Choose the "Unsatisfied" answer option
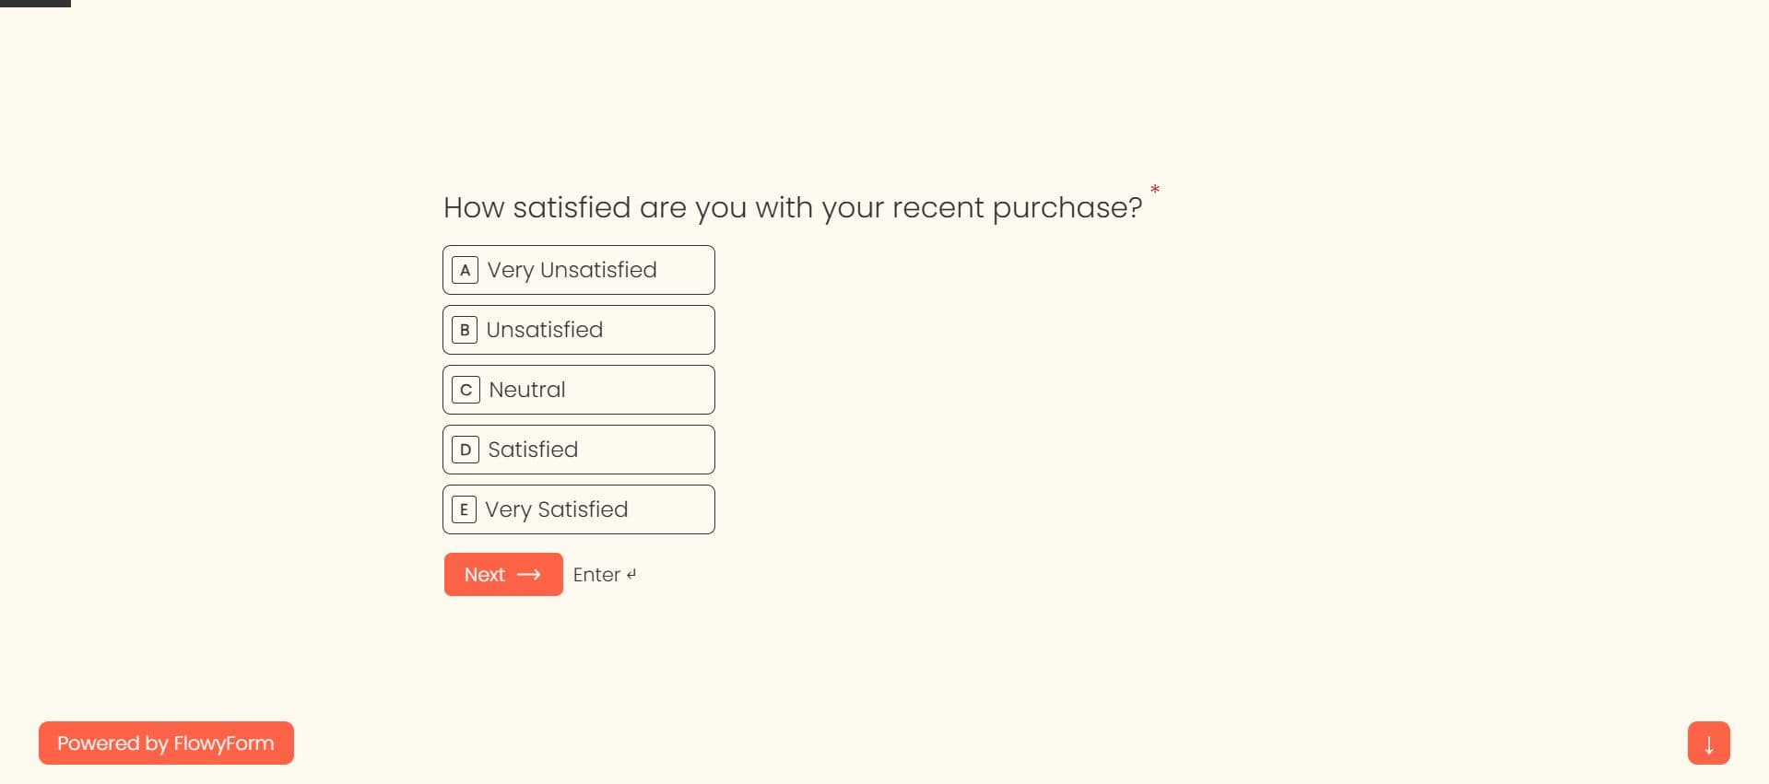This screenshot has height=784, width=1769. pyautogui.click(x=579, y=330)
